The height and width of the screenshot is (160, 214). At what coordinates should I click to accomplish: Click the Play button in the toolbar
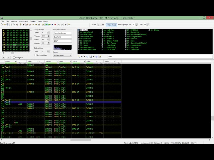tap(46, 25)
